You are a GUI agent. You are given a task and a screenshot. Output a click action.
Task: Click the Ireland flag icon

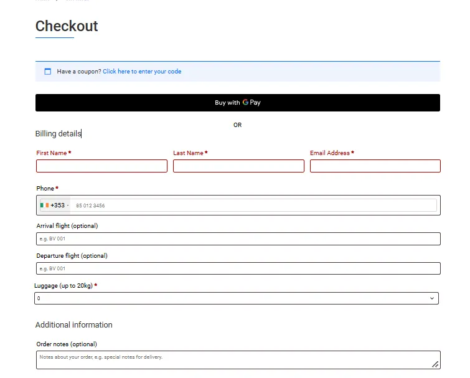[44, 206]
